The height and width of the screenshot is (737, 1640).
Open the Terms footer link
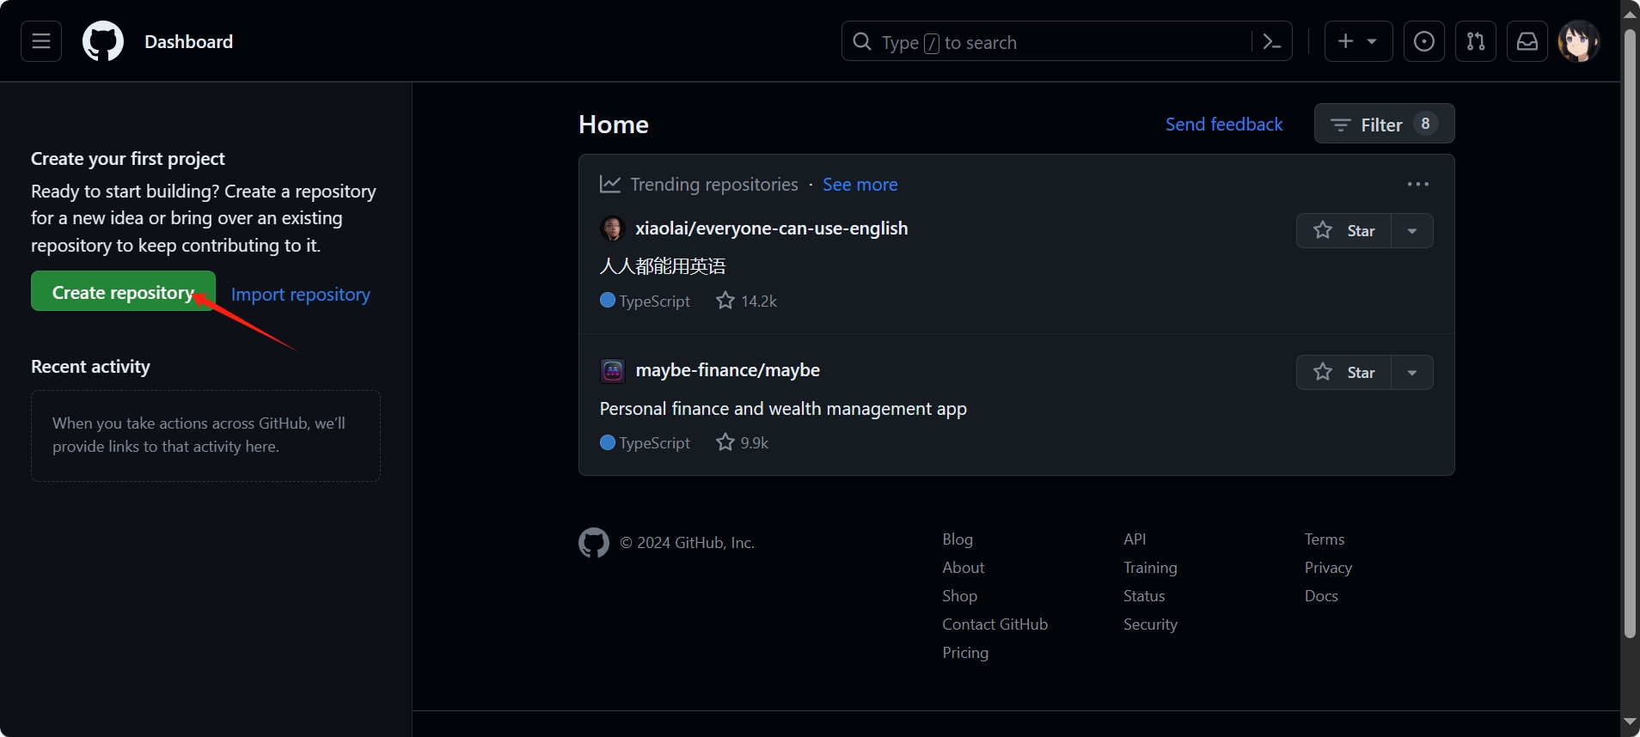(x=1325, y=539)
